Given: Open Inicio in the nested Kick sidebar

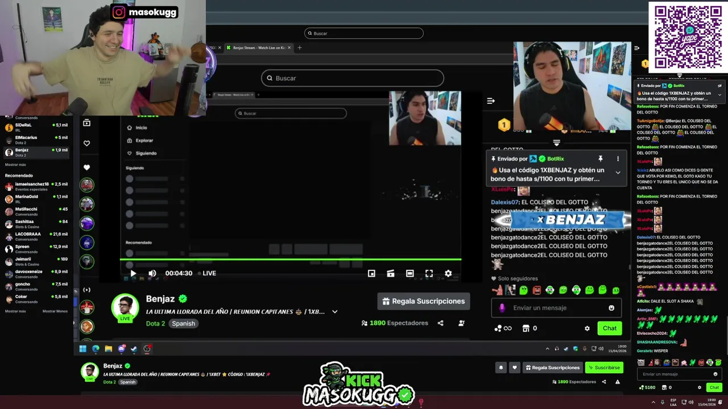Looking at the screenshot, I should point(138,128).
